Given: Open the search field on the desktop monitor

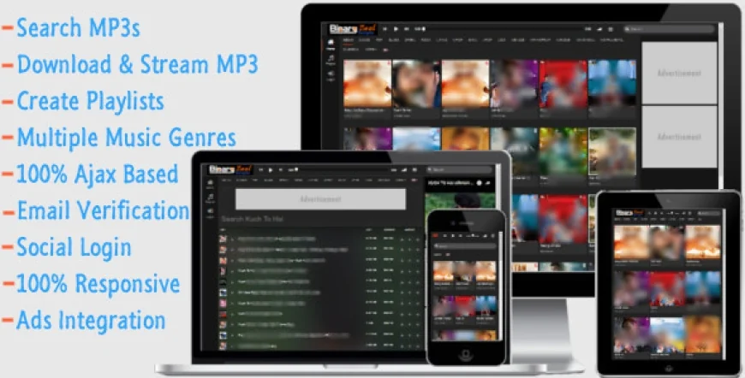Looking at the screenshot, I should click(669, 29).
